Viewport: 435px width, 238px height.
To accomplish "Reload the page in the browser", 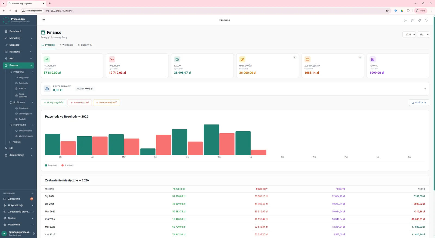I will pos(16,11).
